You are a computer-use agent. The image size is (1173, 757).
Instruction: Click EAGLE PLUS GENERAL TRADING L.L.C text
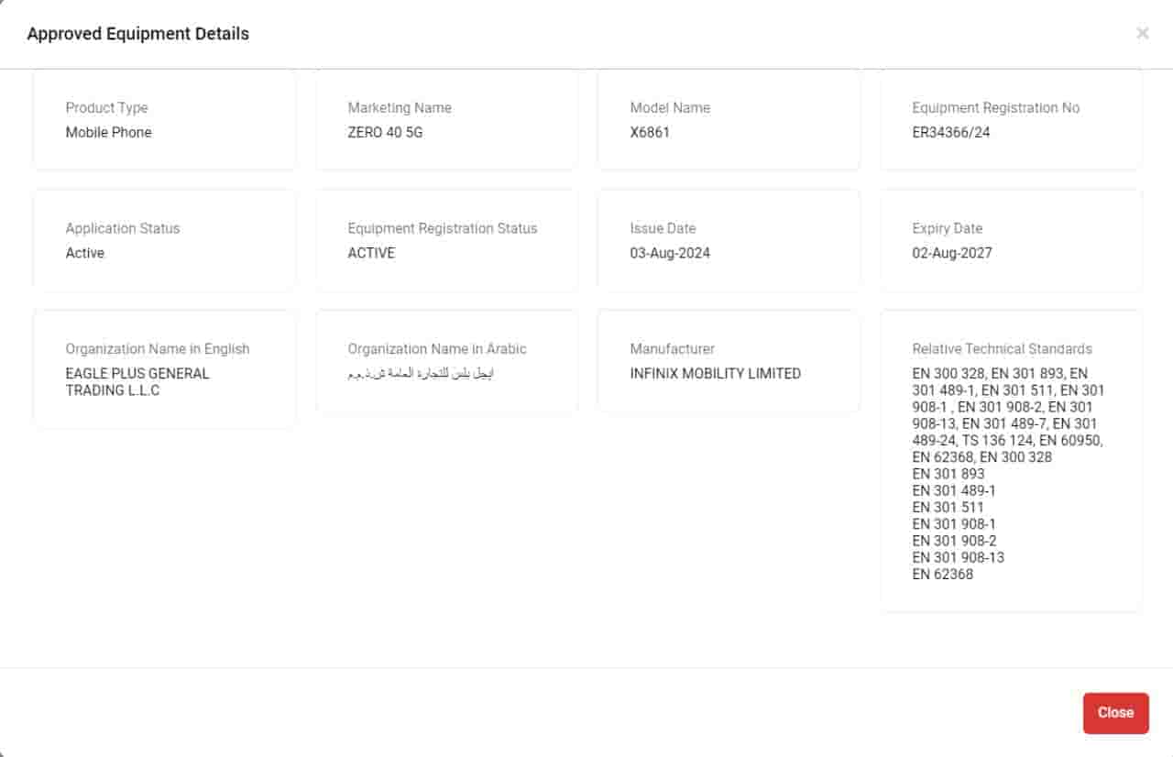click(x=137, y=382)
